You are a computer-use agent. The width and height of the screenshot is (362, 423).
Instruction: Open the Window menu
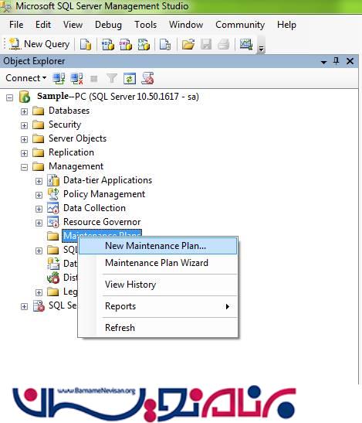tap(186, 25)
